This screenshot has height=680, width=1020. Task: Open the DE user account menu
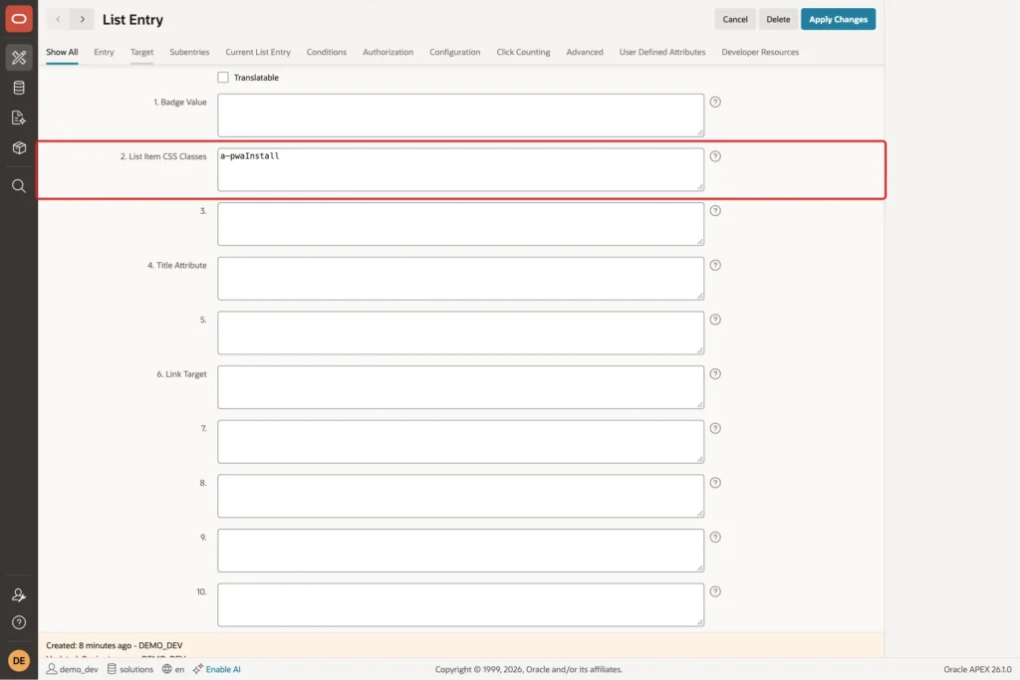(x=19, y=660)
